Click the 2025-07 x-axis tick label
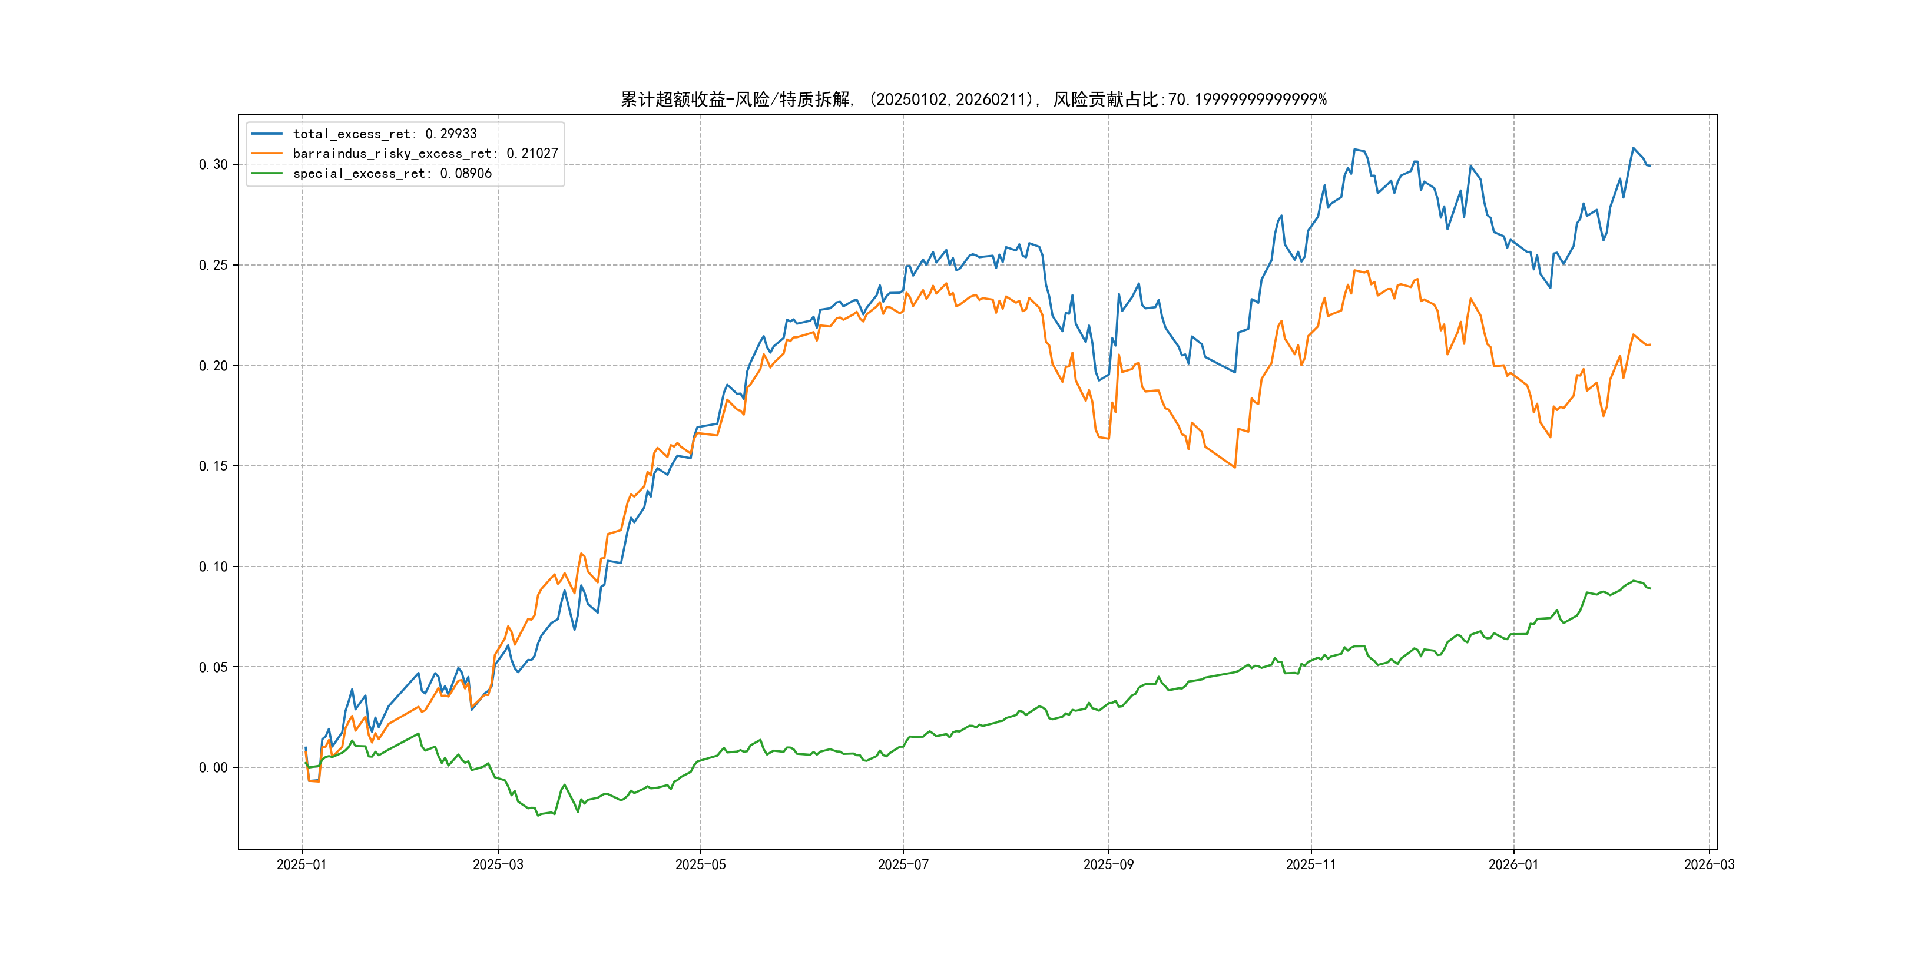This screenshot has width=1908, height=954. [903, 864]
